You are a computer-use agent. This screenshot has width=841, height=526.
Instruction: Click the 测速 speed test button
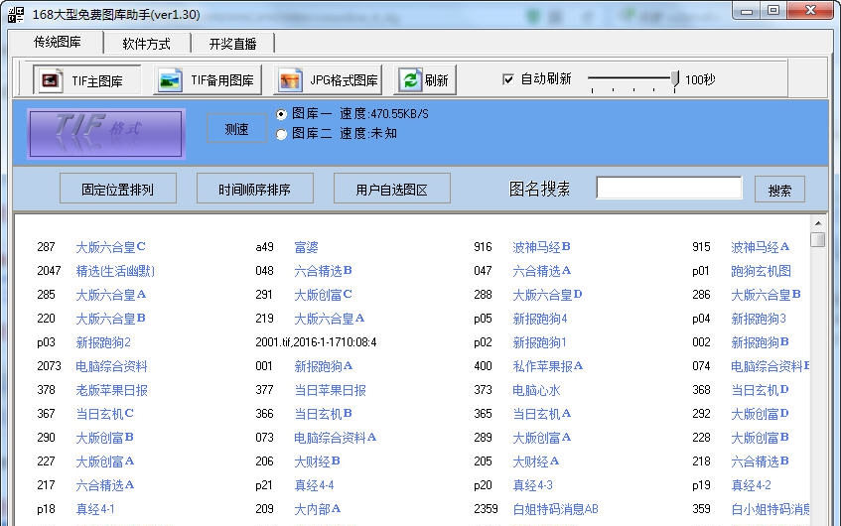coord(236,129)
